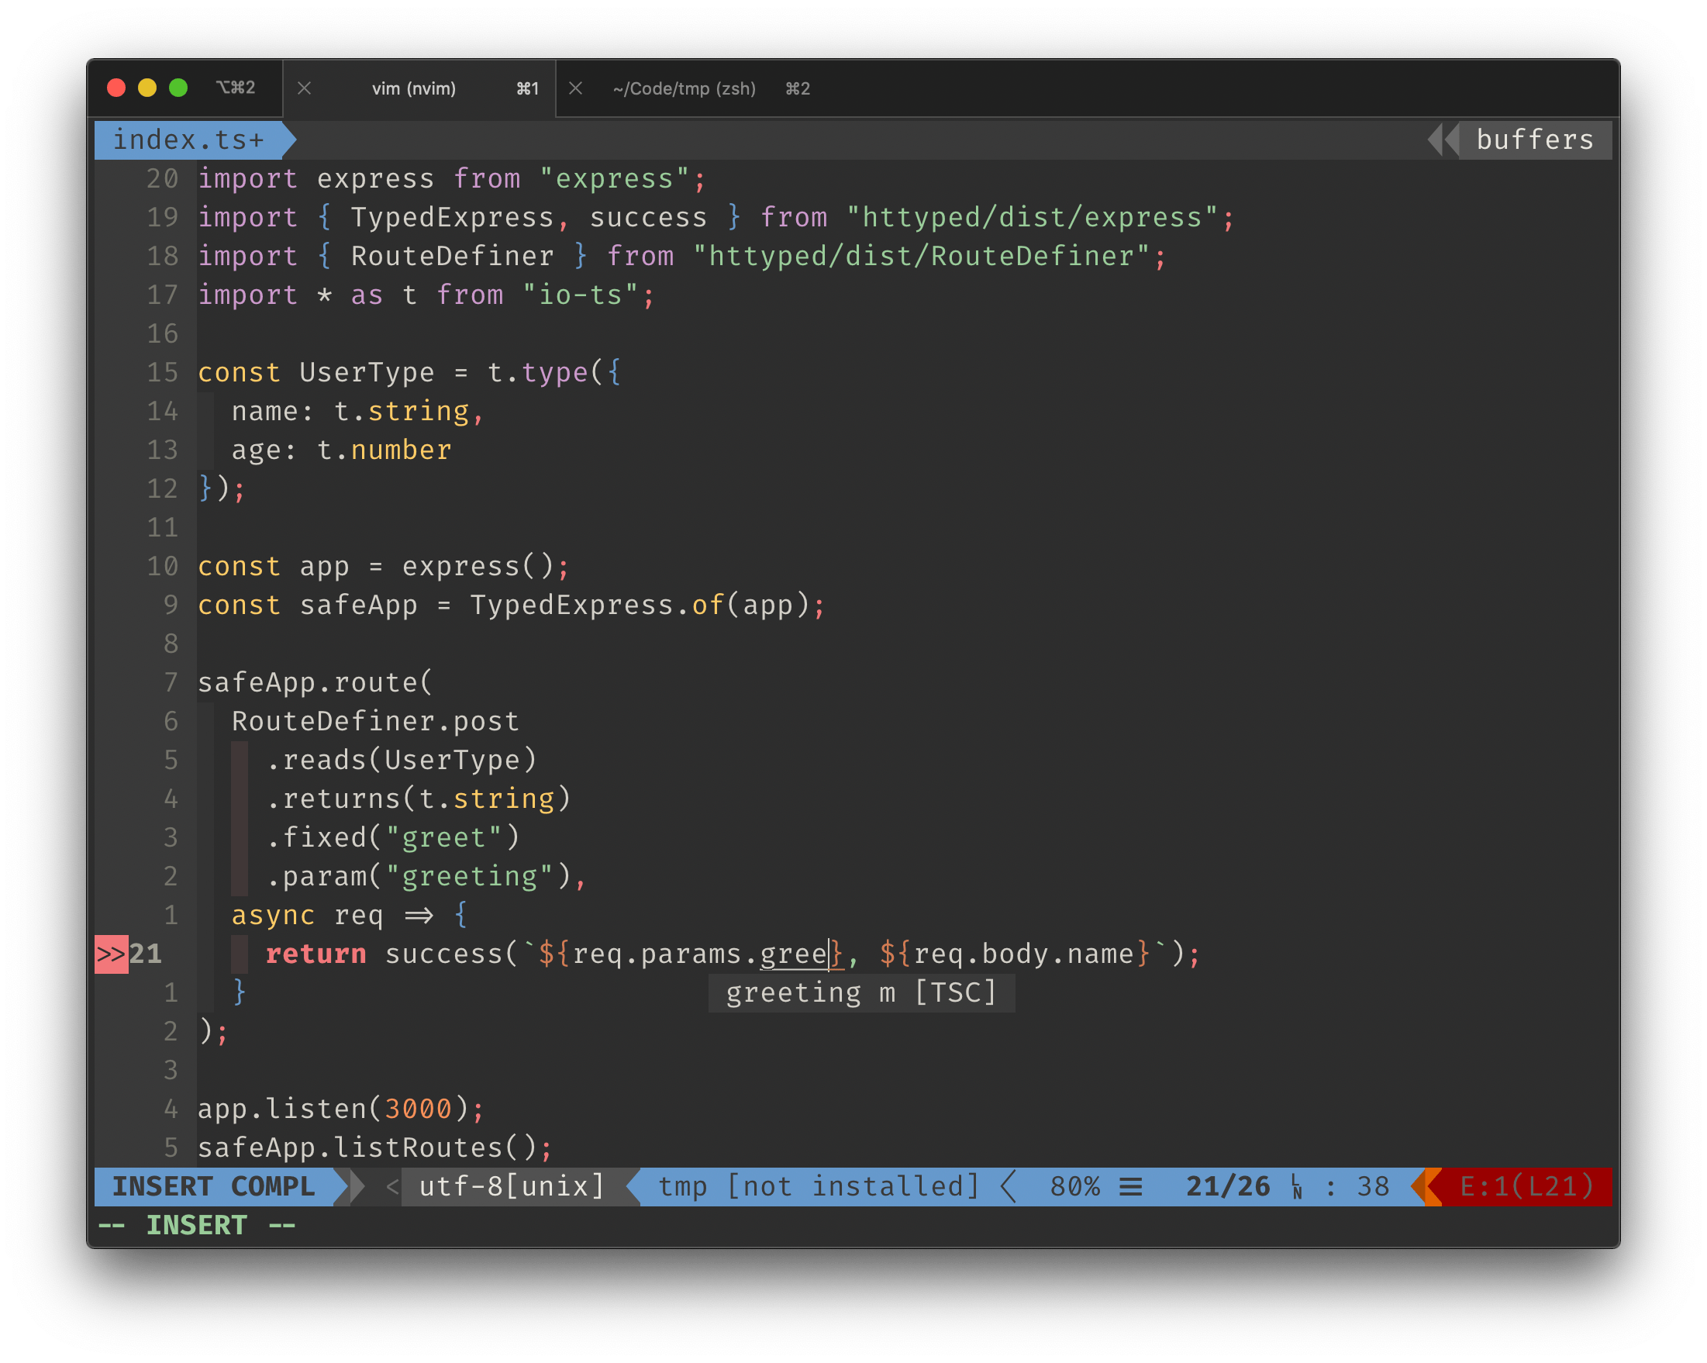Select the greeting completion popup entry

pos(861,992)
